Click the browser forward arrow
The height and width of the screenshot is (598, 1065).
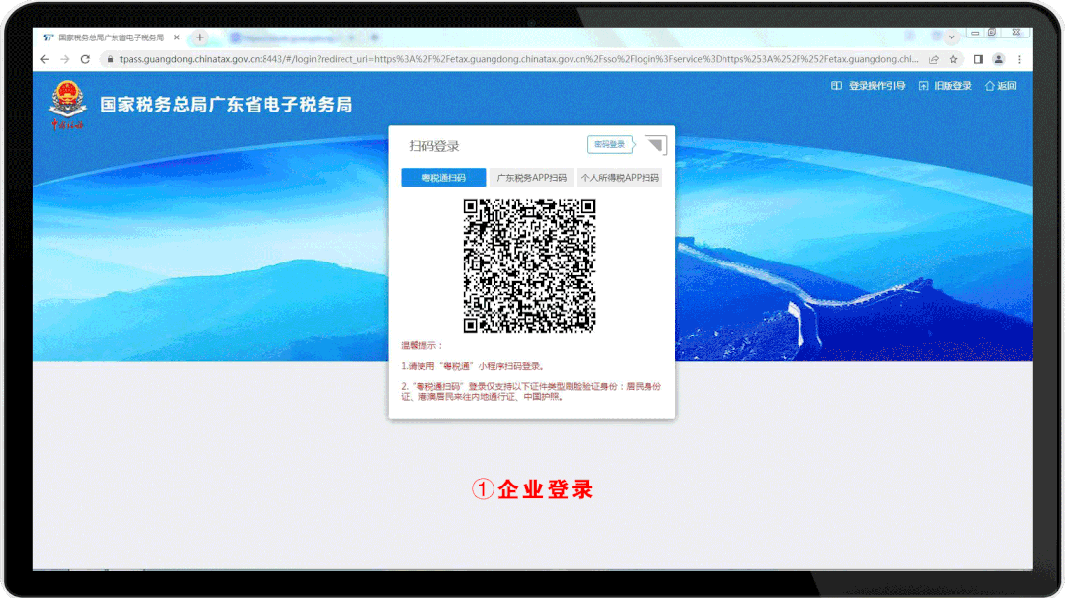pyautogui.click(x=65, y=60)
